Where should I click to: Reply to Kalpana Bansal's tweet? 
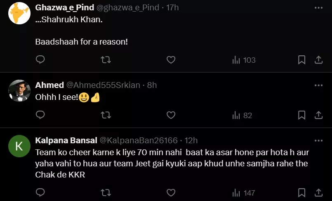40,192
